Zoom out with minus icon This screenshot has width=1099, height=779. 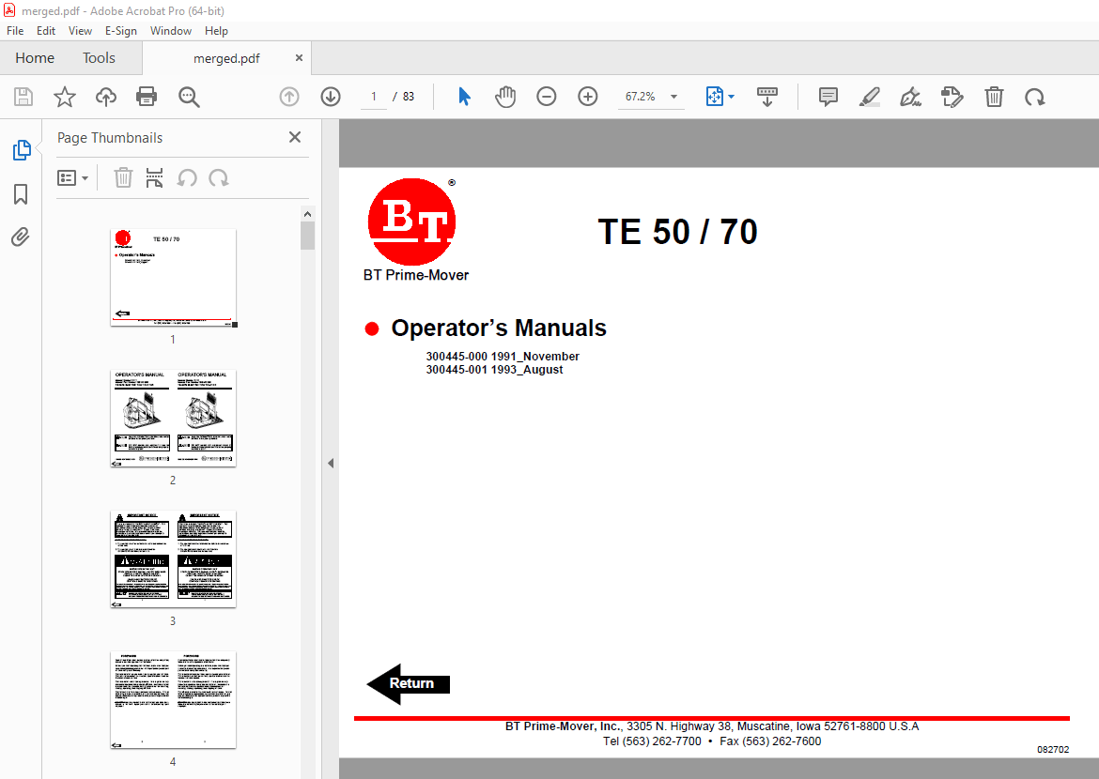point(546,97)
